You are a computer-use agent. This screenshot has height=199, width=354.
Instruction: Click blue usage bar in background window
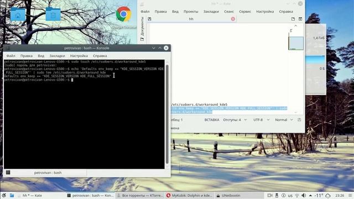pos(315,60)
